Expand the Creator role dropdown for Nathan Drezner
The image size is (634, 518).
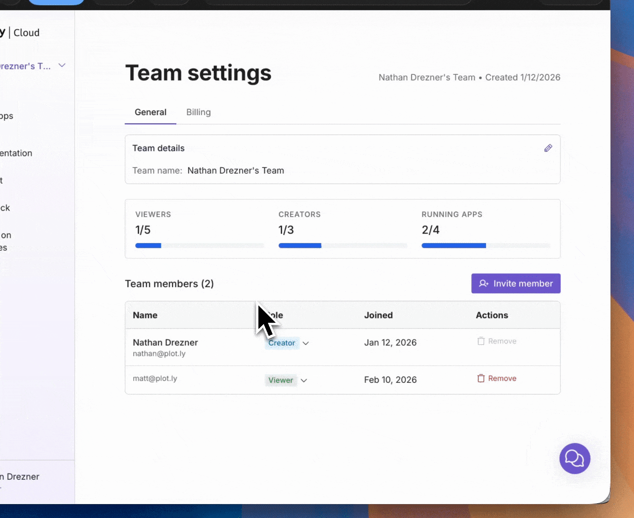pyautogui.click(x=305, y=343)
